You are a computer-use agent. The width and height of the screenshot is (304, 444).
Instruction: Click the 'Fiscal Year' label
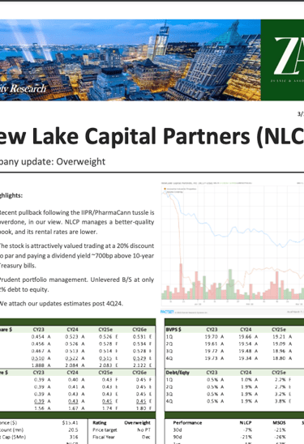point(104,437)
